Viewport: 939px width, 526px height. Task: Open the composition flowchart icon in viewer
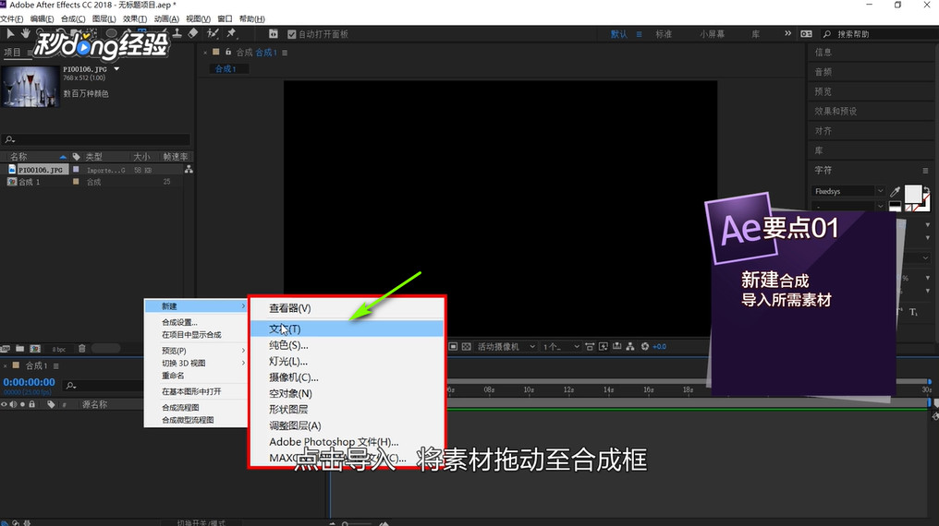click(x=630, y=347)
